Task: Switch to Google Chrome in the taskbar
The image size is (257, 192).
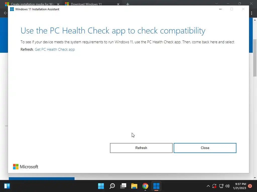Action: pos(145,186)
